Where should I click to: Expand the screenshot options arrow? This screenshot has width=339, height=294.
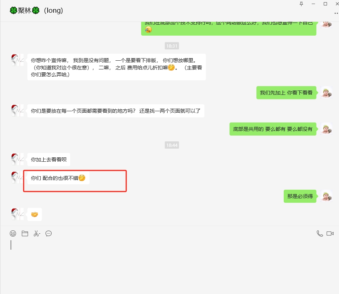tap(40, 234)
